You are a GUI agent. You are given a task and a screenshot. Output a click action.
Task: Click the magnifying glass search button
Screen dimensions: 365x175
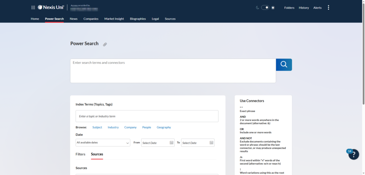click(284, 65)
